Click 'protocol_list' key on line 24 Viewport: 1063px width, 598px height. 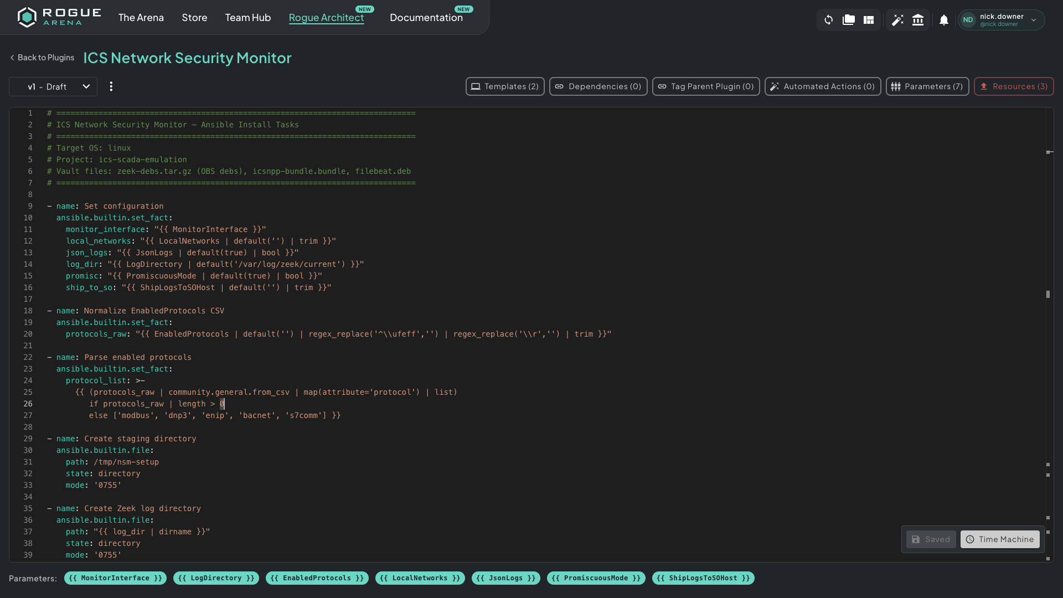tap(96, 380)
